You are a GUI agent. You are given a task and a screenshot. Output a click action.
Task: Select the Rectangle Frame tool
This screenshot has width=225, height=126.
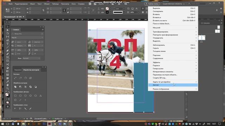[x=7, y=57]
